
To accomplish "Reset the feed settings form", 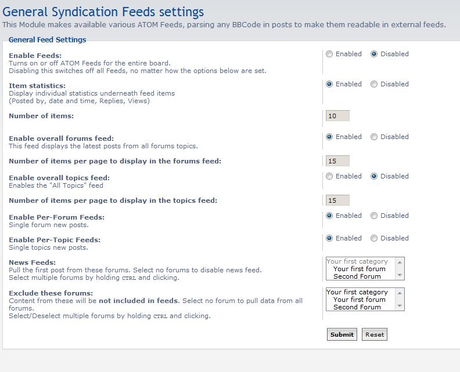I will tap(374, 334).
